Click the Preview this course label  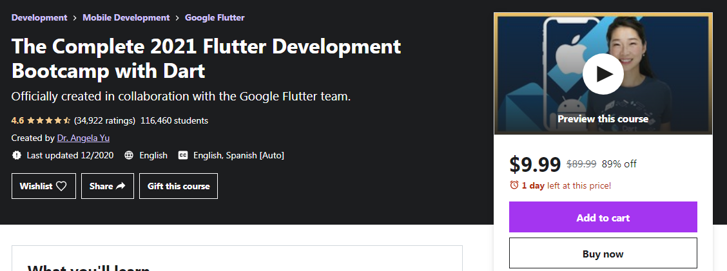point(603,119)
